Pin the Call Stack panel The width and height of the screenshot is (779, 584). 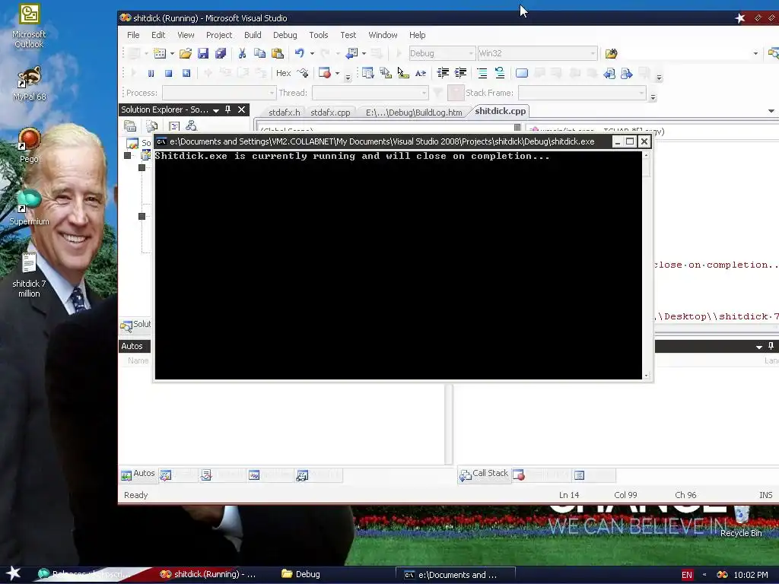pos(771,346)
